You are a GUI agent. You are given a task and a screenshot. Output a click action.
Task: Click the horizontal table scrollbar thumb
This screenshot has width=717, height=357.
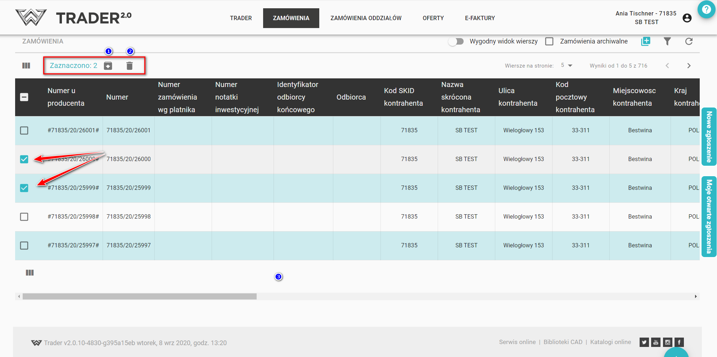pyautogui.click(x=139, y=297)
